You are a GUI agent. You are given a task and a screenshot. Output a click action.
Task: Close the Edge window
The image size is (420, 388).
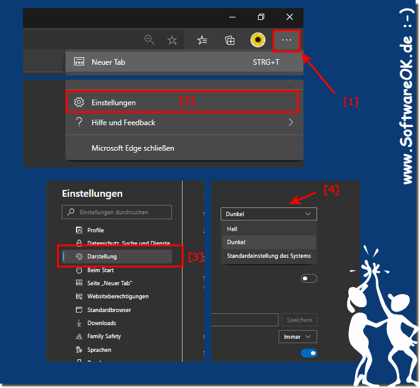pos(290,17)
